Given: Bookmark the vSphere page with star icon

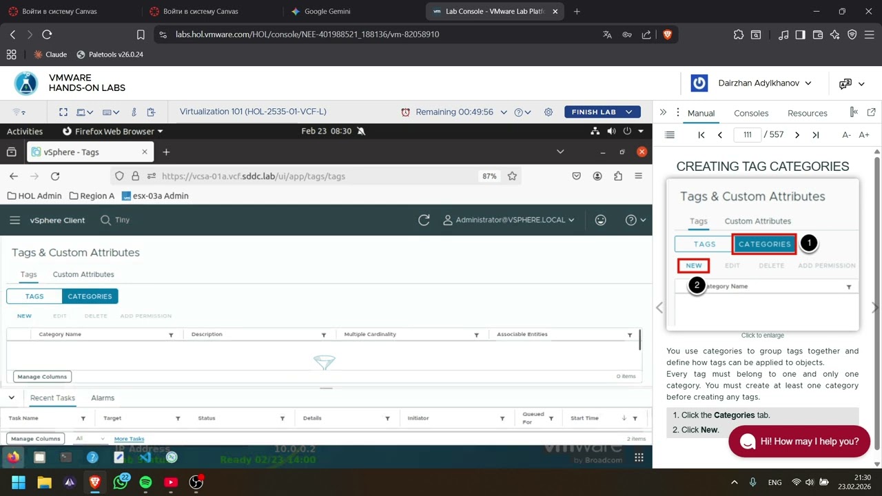Looking at the screenshot, I should pos(512,176).
